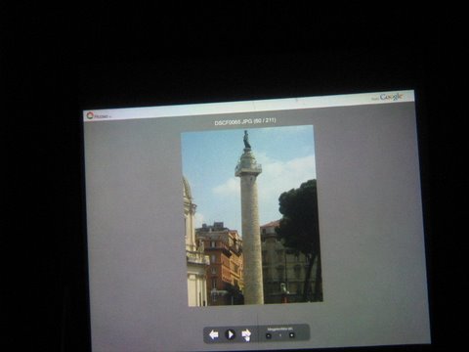
Task: Open the Picasa text link beside the logo
Action: coord(102,116)
